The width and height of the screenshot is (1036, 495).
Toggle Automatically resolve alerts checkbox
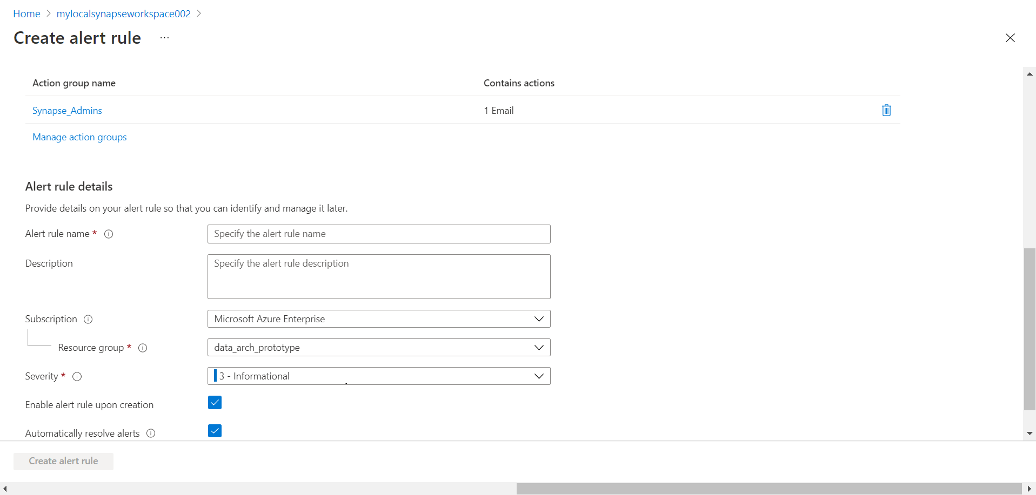(x=215, y=431)
